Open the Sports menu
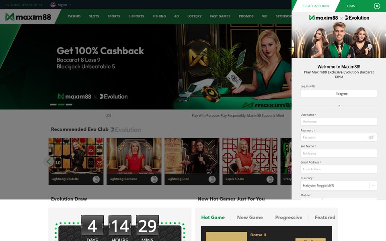 coord(114,16)
